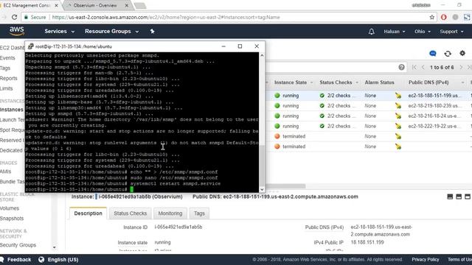
Task: Open the Ohio region dropdown
Action: [x=423, y=32]
